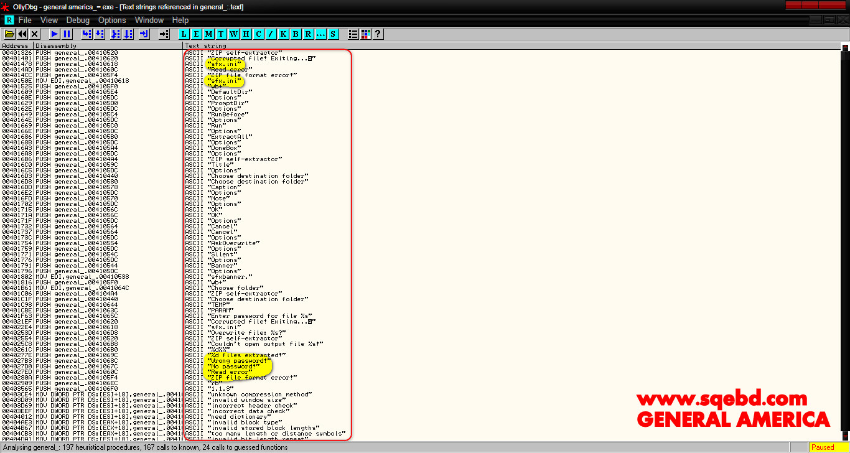Screen dimensions: 850x453
Task: Show Executable modules with E button
Action: 197,34
